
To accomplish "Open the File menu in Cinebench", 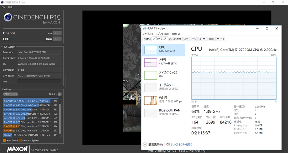I will pyautogui.click(x=3, y=7).
